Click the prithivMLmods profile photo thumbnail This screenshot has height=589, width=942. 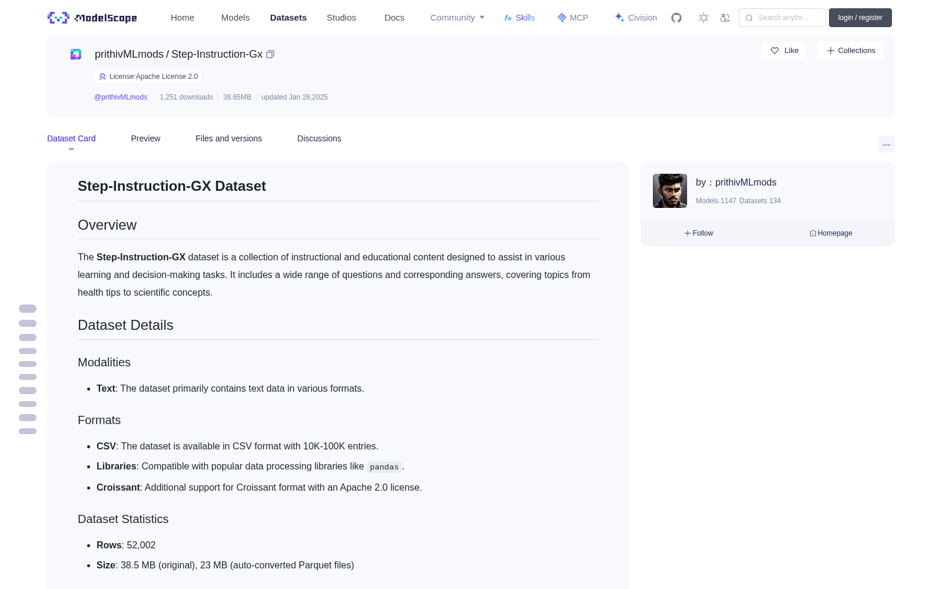(670, 191)
